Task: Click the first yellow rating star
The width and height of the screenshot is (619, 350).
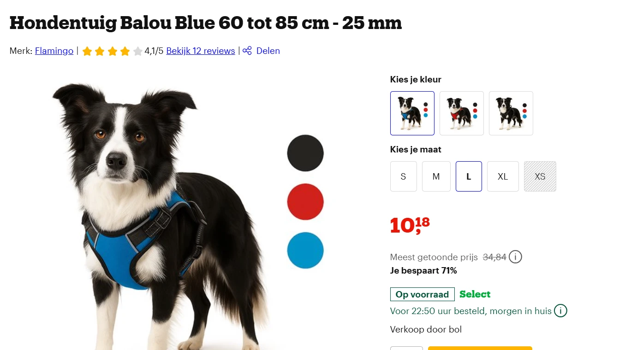Action: (x=87, y=51)
